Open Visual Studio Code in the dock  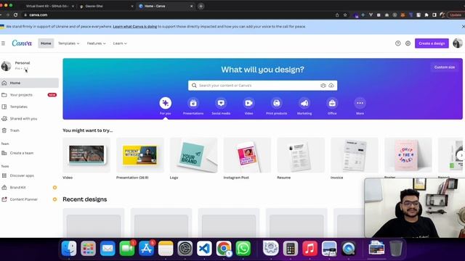pos(204,248)
